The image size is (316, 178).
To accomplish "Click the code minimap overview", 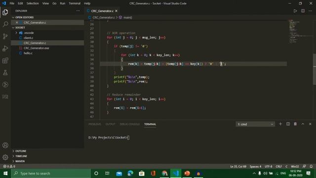I will click(300, 31).
